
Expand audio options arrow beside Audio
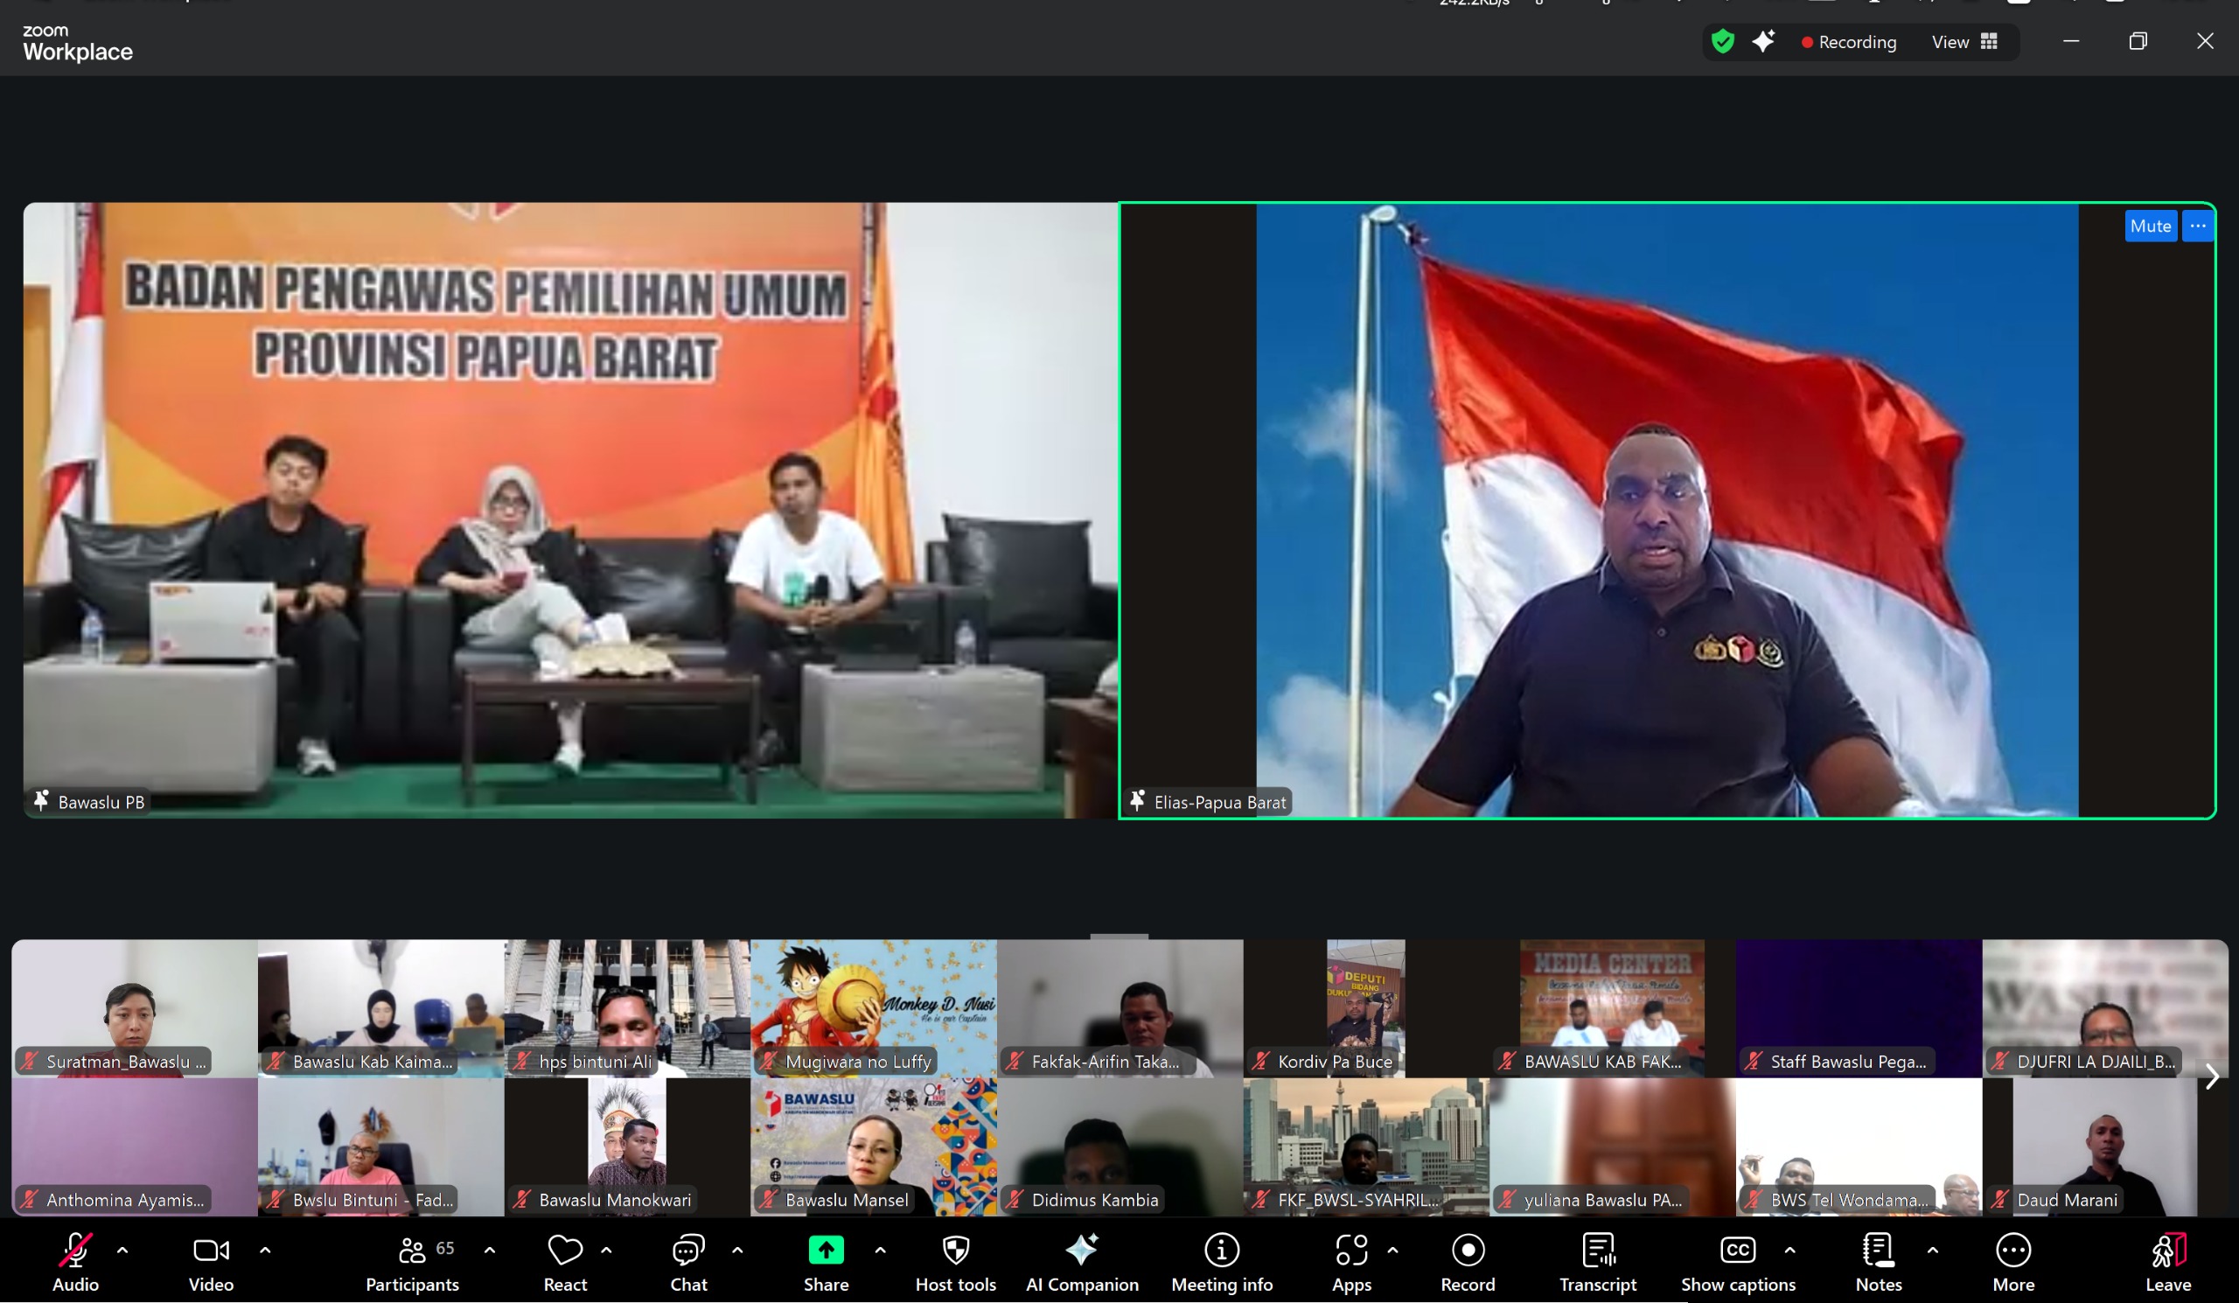point(122,1250)
